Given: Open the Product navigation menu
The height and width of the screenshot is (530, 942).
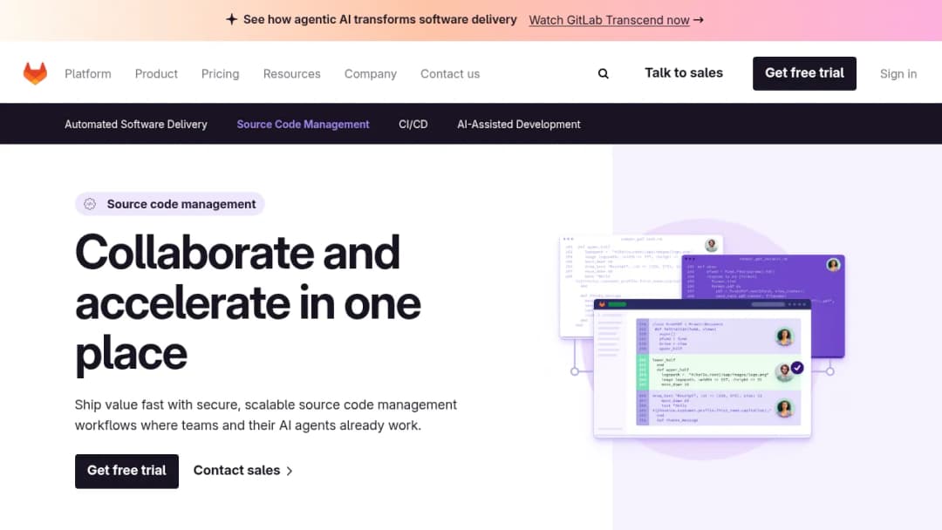Looking at the screenshot, I should pyautogui.click(x=156, y=74).
